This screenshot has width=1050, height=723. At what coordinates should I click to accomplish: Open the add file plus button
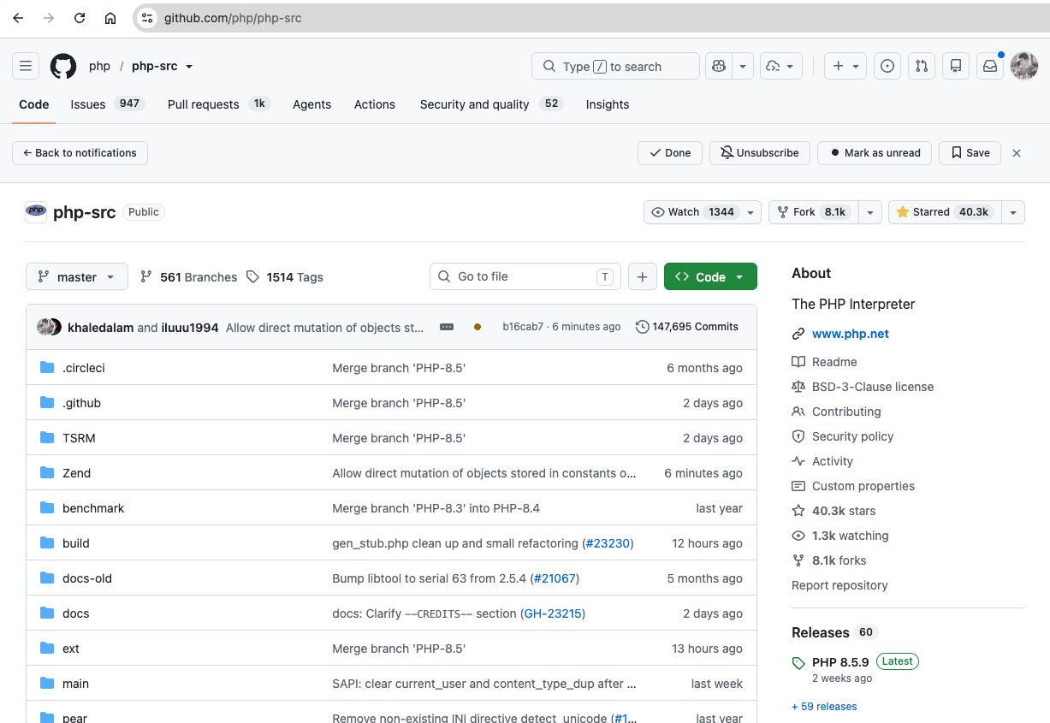pos(642,276)
